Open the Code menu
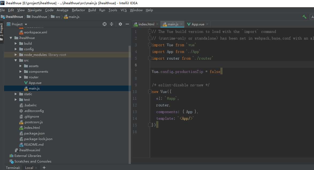This screenshot has height=170, width=314. pos(49,10)
